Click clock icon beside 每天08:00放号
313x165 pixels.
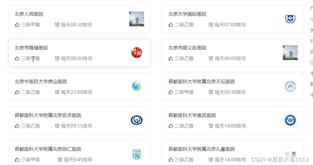coord(57,58)
